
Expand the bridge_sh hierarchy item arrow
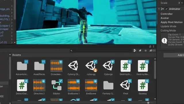tap(12, 9)
